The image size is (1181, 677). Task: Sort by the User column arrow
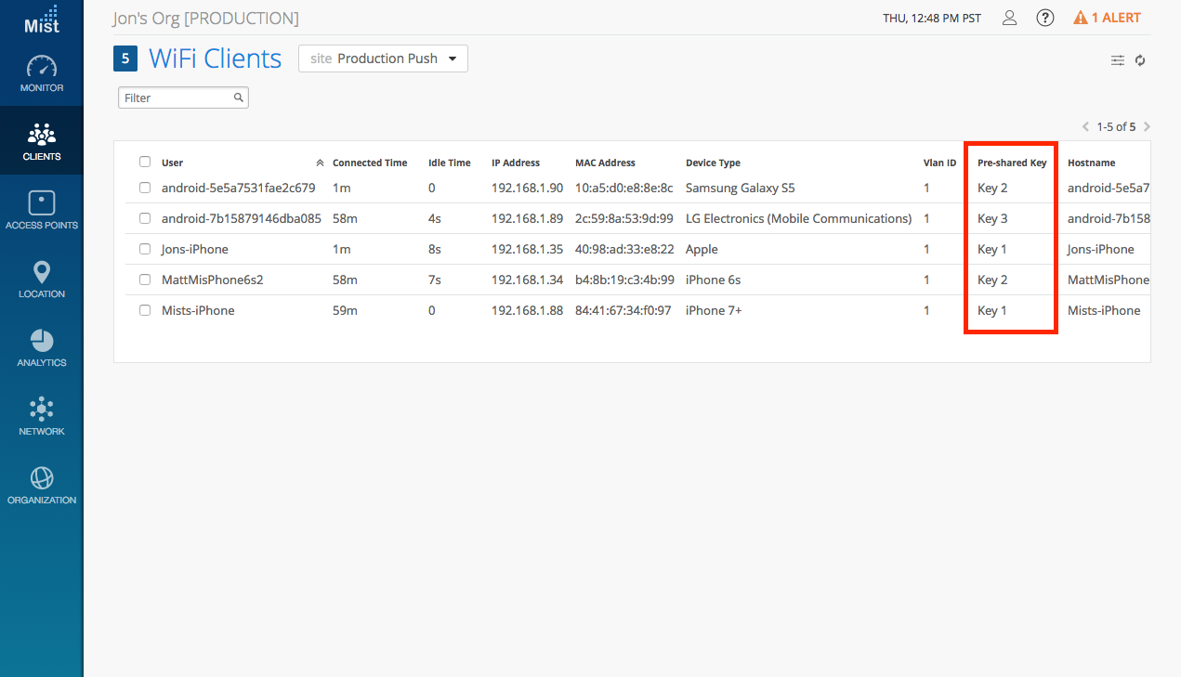coord(320,163)
